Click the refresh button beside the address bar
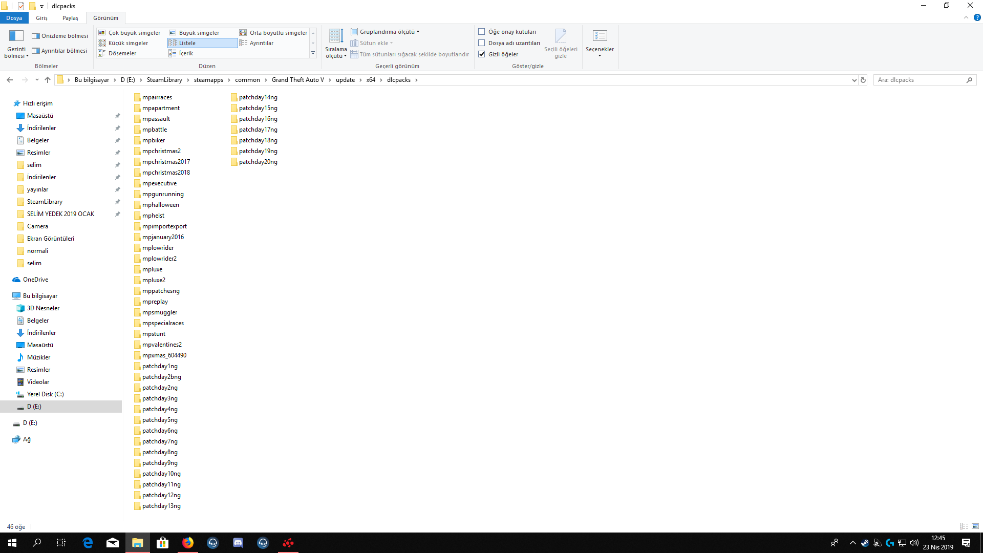The width and height of the screenshot is (983, 553). point(863,80)
